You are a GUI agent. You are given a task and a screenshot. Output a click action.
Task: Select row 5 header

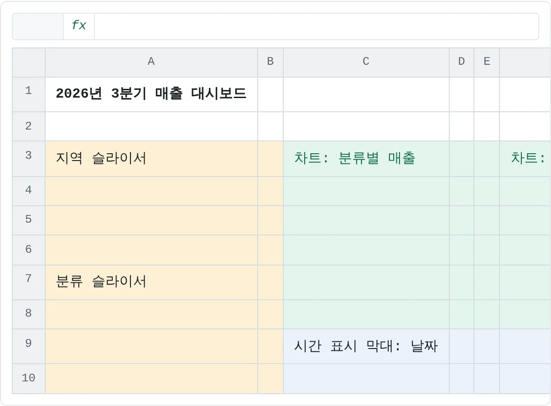29,220
